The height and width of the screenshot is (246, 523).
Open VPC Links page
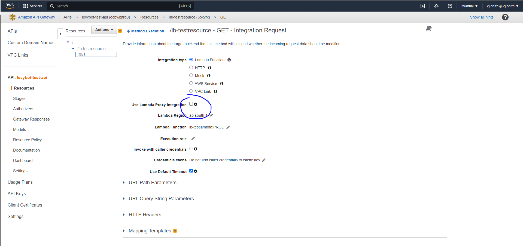pos(18,55)
